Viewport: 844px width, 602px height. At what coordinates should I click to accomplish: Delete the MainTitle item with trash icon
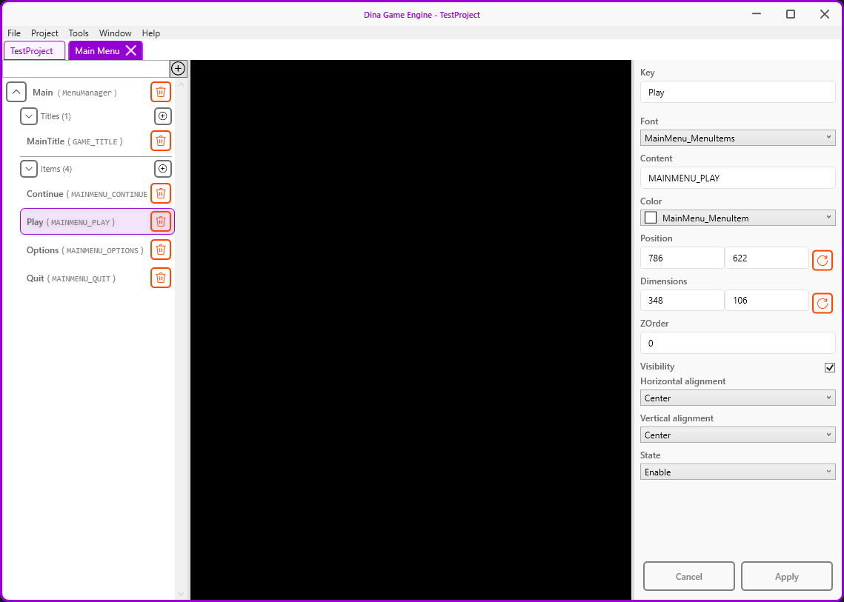160,141
